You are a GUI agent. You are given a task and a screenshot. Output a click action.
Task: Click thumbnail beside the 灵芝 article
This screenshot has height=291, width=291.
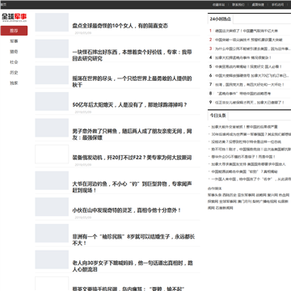52,207
